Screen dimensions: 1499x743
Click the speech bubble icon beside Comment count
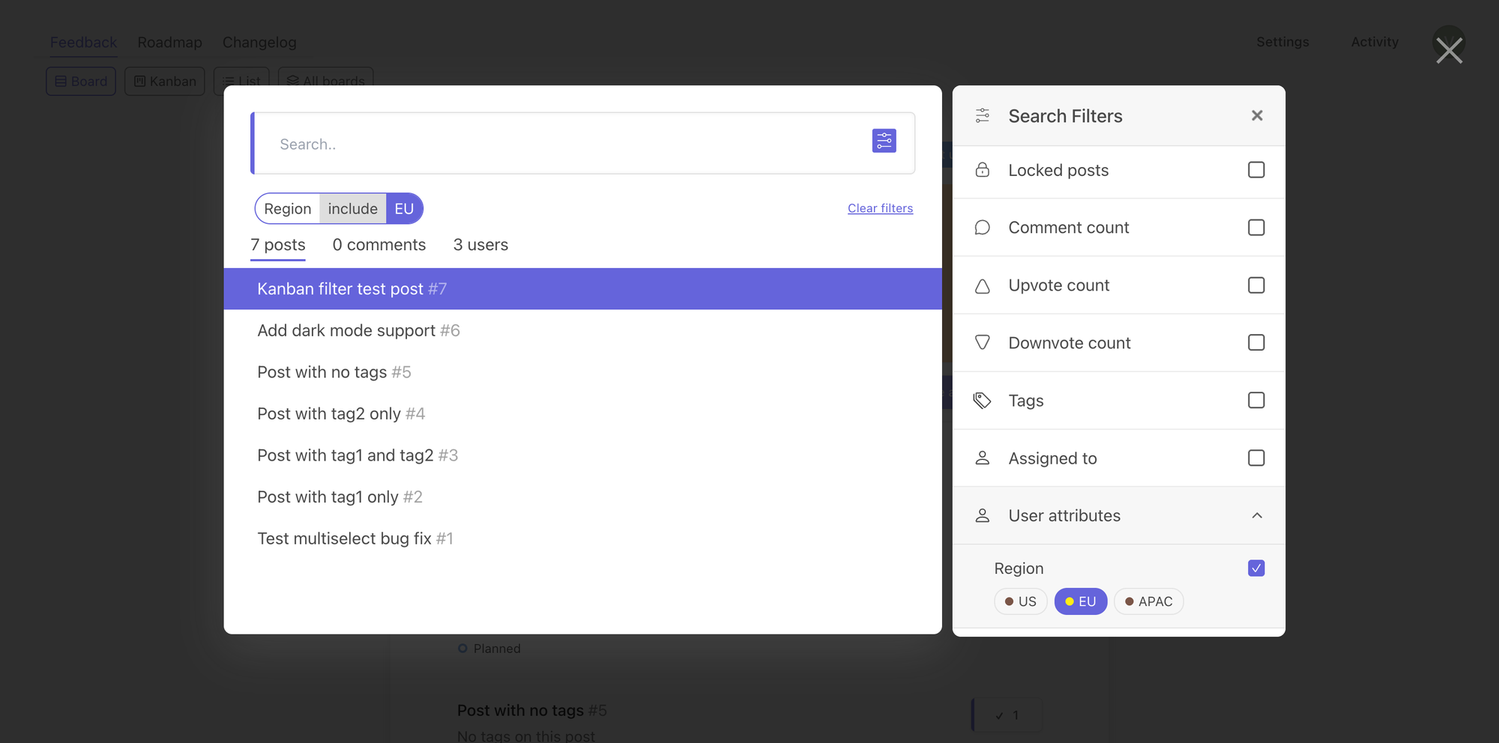[x=982, y=228]
